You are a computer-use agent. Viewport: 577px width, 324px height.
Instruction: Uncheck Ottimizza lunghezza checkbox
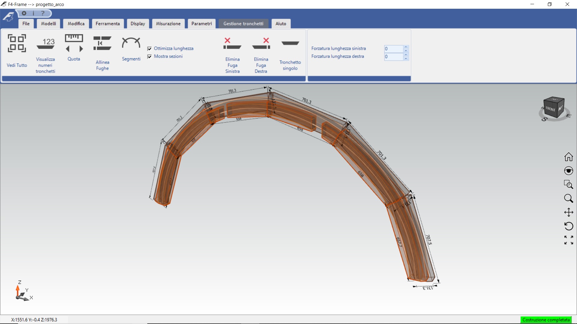pyautogui.click(x=150, y=49)
